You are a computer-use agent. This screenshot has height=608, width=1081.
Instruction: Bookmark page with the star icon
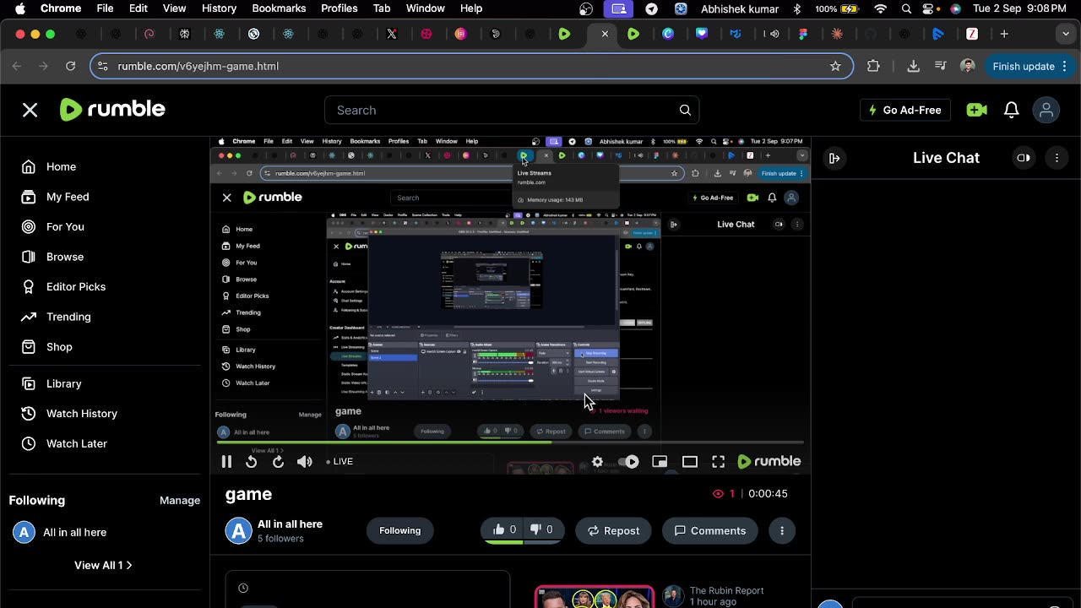click(x=835, y=66)
